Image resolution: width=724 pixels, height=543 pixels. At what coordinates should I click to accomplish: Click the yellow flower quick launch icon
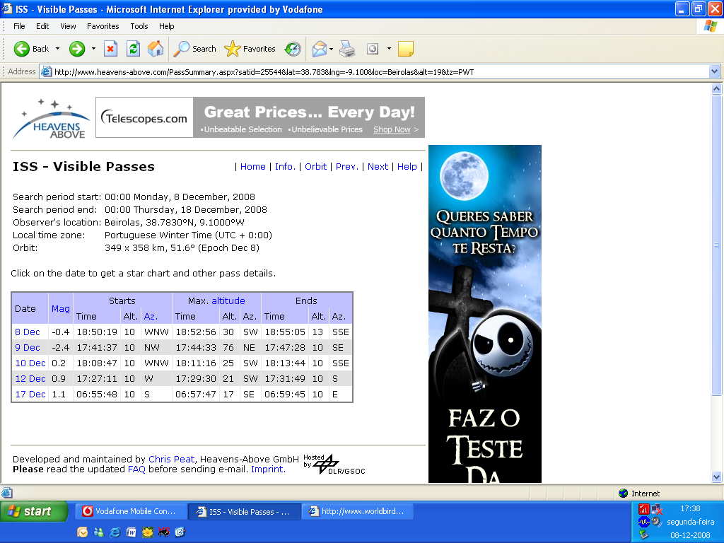(147, 532)
